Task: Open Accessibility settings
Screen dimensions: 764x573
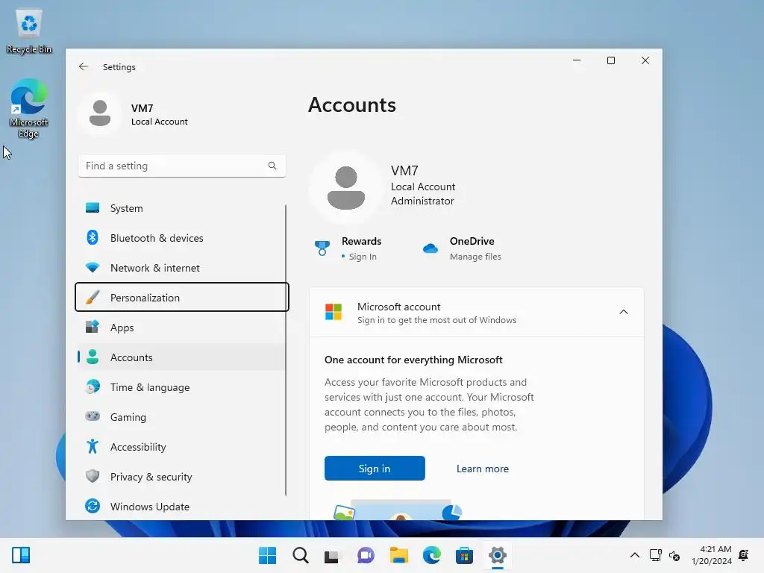Action: click(181, 446)
